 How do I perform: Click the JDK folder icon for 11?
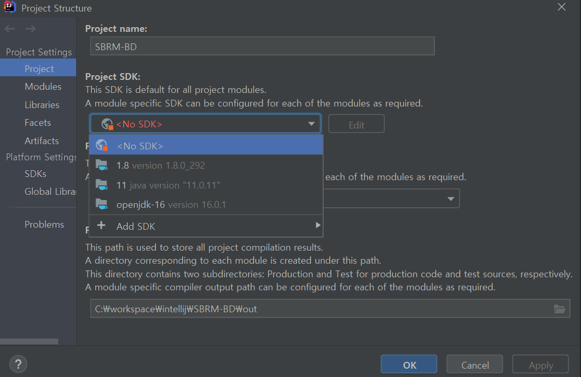click(101, 185)
